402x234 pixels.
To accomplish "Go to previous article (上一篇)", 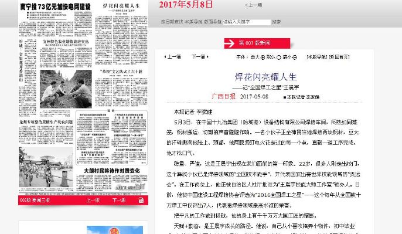I will tap(172, 57).
